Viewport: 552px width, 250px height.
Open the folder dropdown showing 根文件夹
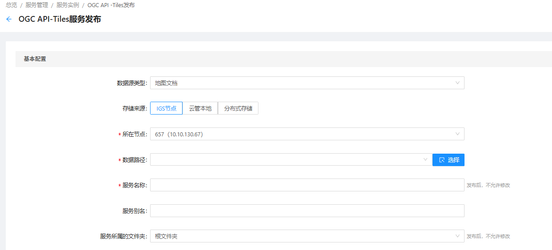point(302,236)
